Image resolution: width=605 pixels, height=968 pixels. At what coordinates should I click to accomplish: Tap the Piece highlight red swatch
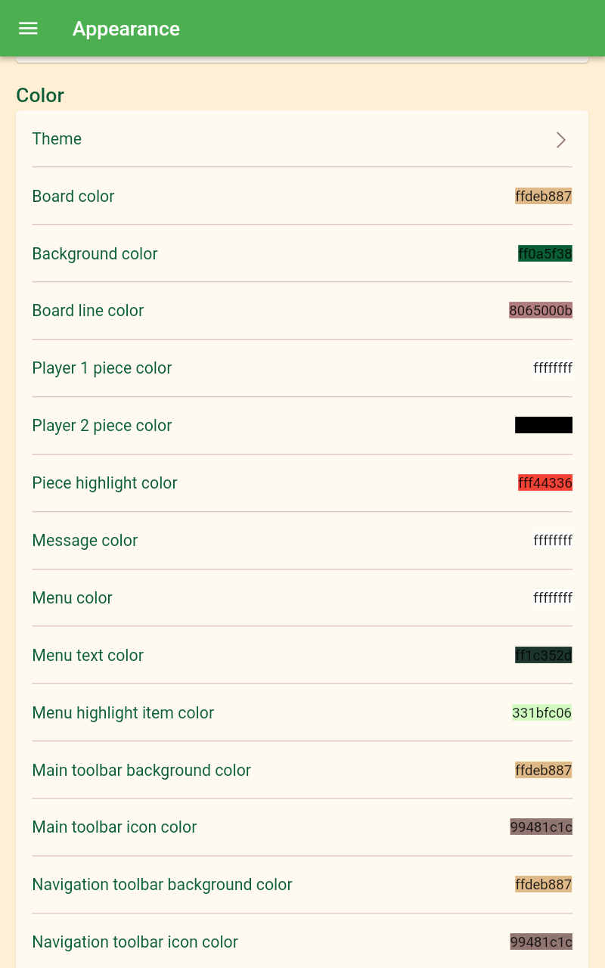[544, 483]
